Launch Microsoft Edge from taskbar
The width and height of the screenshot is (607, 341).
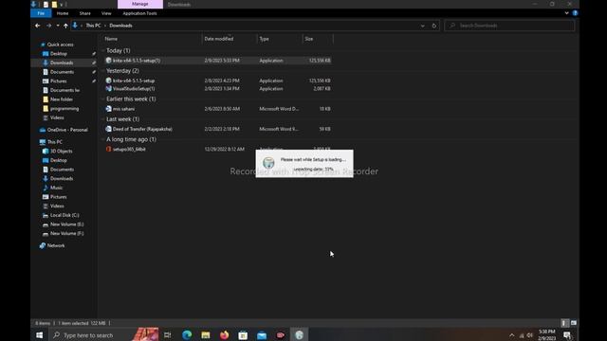pos(187,334)
